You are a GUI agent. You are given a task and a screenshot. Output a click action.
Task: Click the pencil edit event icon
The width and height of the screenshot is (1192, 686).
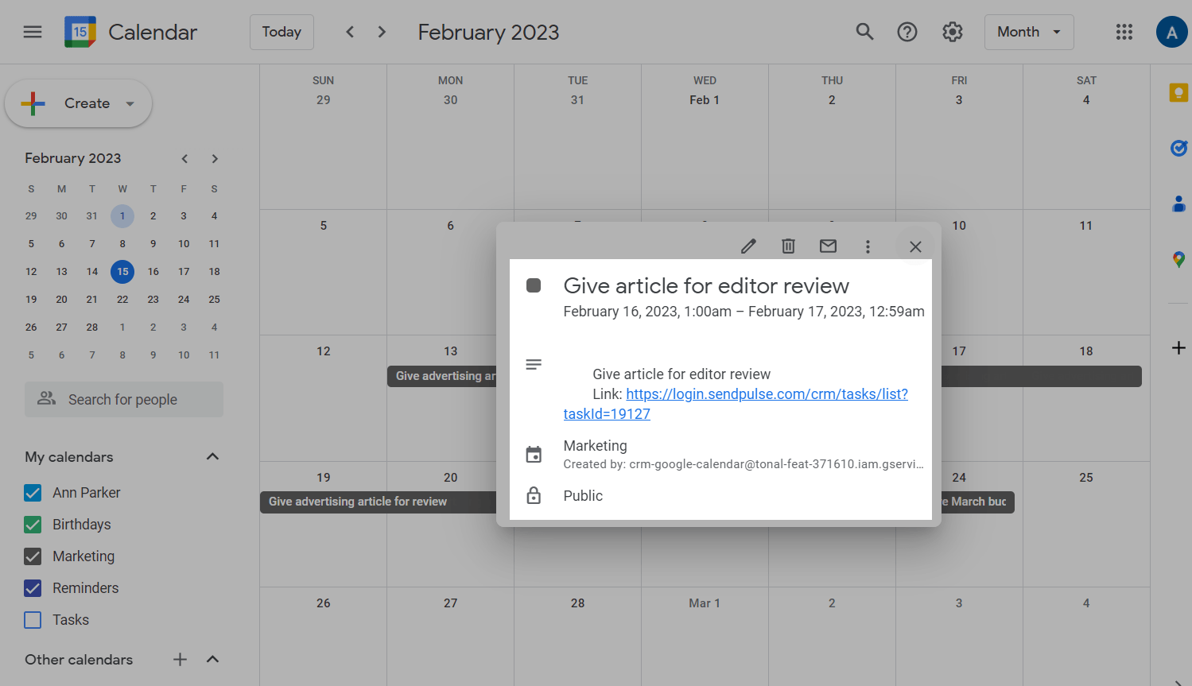coord(748,246)
